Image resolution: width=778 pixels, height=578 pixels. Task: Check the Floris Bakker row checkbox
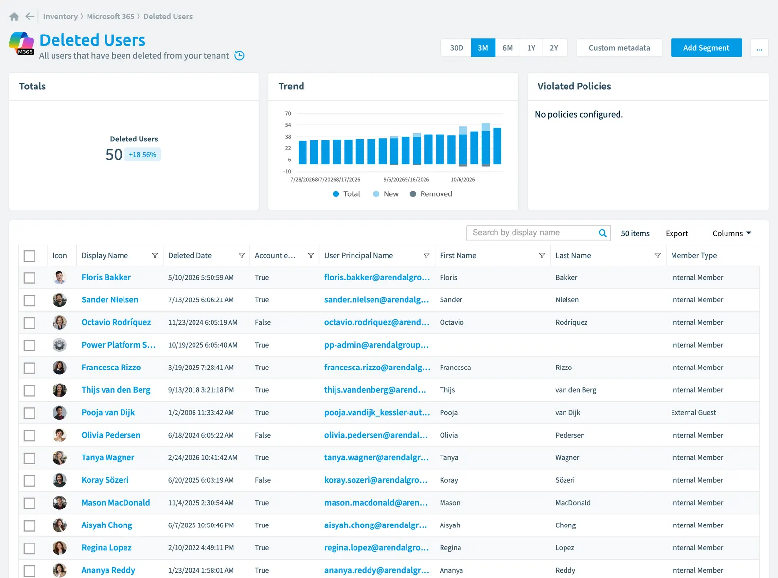click(30, 278)
